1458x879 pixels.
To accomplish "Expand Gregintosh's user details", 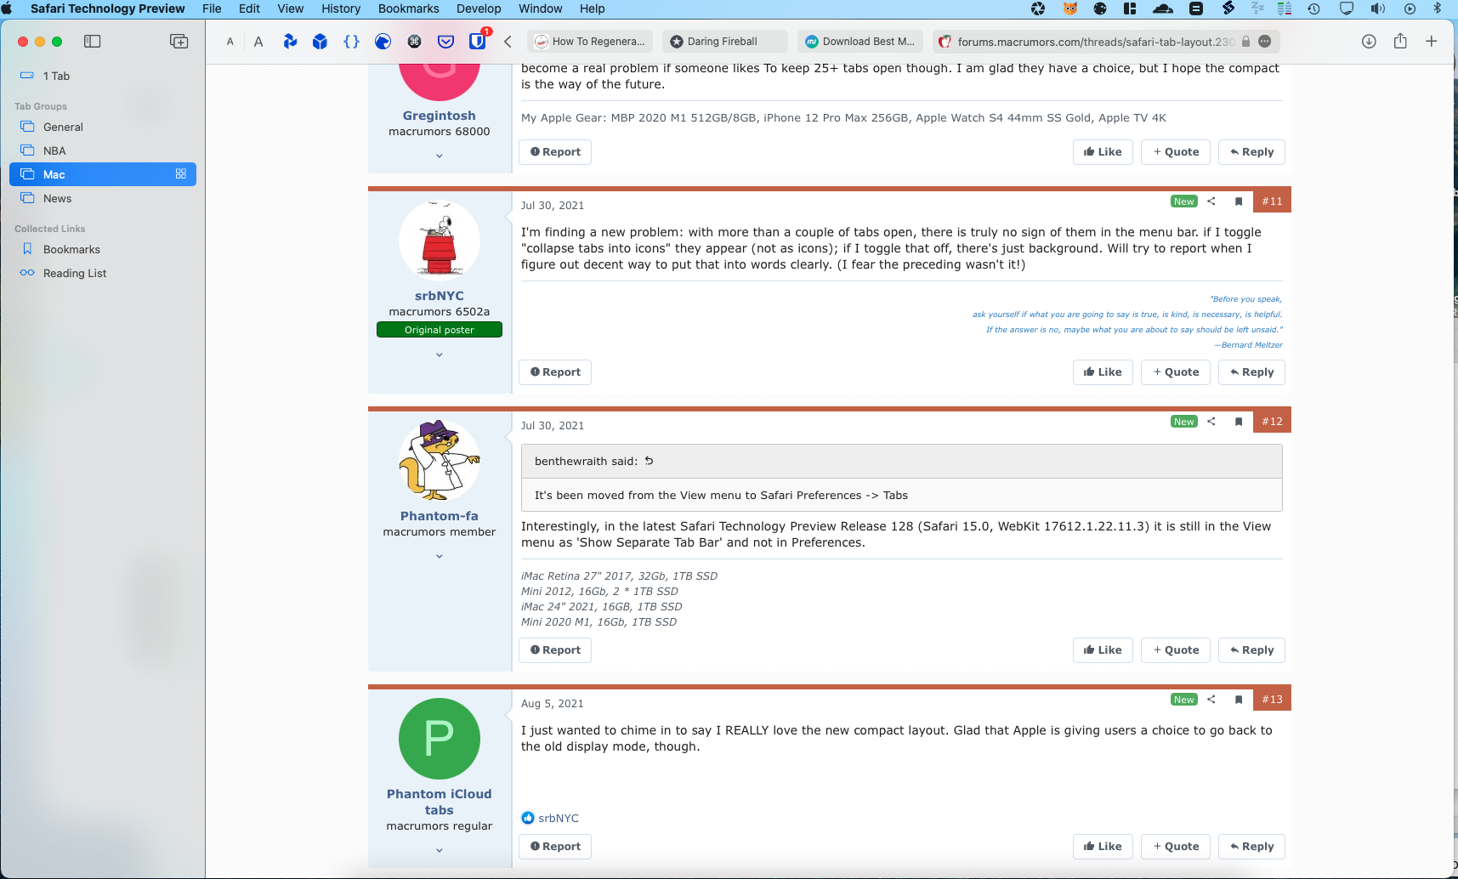I will pos(440,156).
